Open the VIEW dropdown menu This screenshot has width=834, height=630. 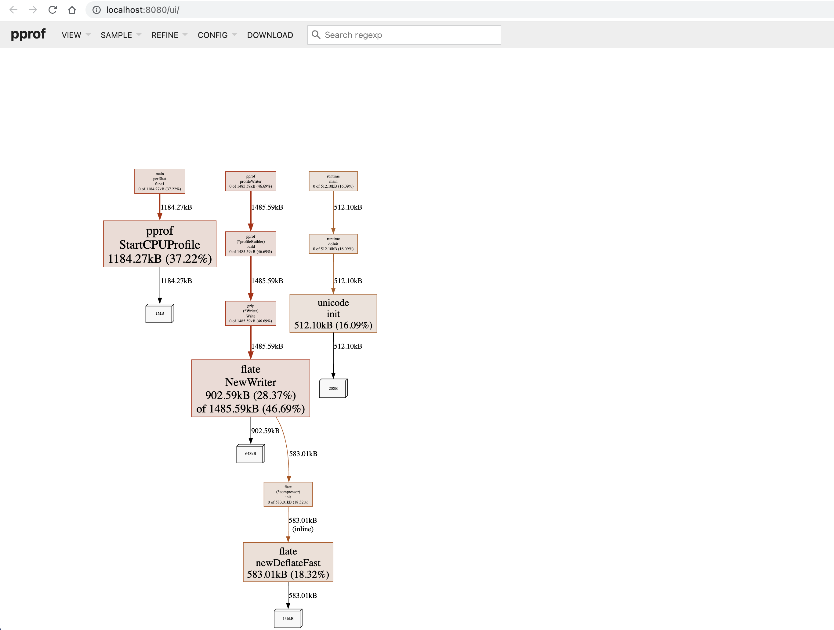pyautogui.click(x=76, y=35)
